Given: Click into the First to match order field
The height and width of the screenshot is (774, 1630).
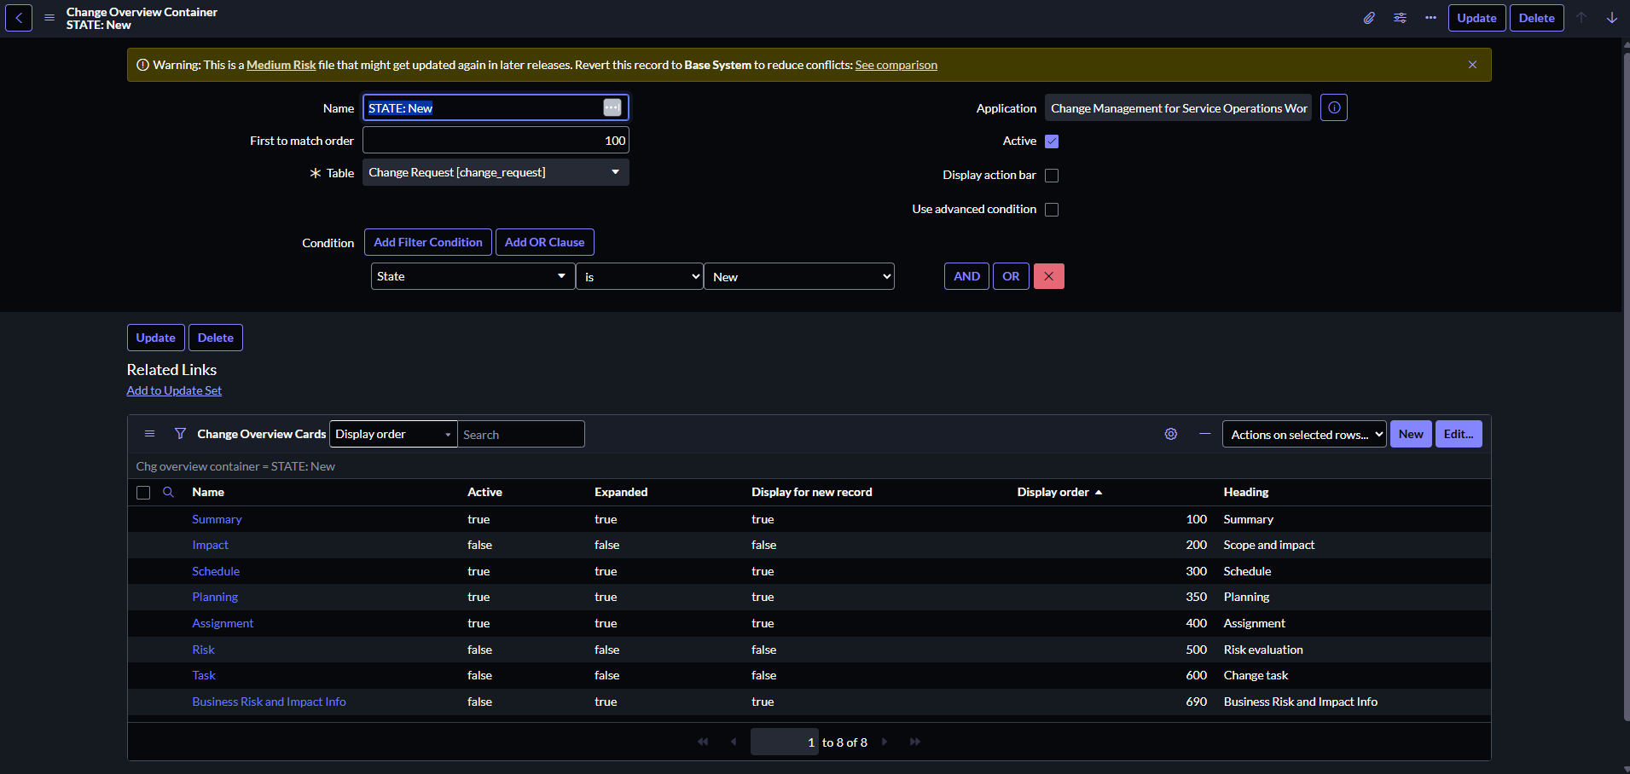Looking at the screenshot, I should (x=495, y=141).
